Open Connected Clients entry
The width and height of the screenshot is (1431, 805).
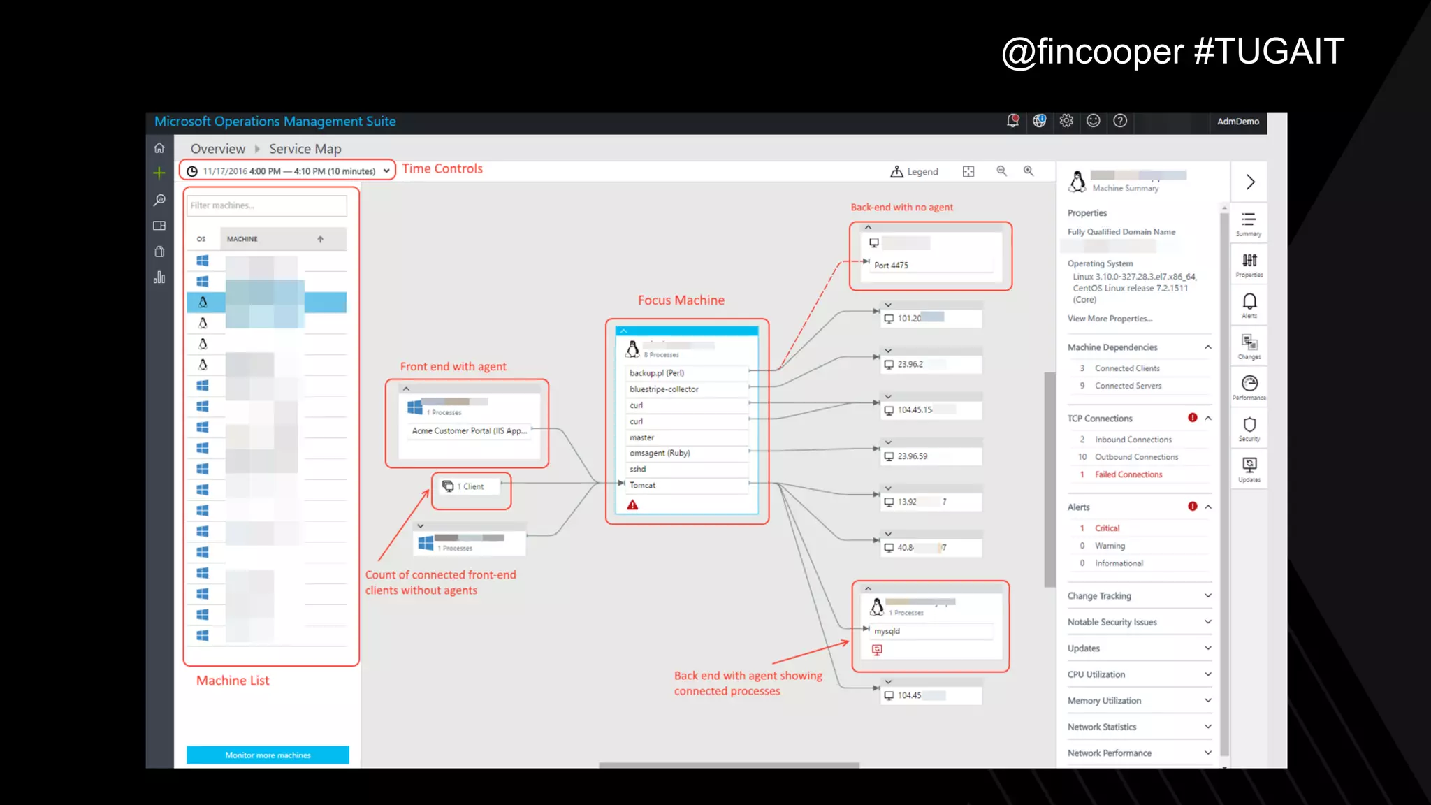point(1127,368)
